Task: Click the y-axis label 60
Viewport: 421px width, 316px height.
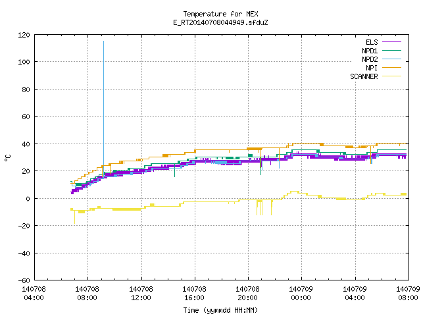Action: (26, 117)
